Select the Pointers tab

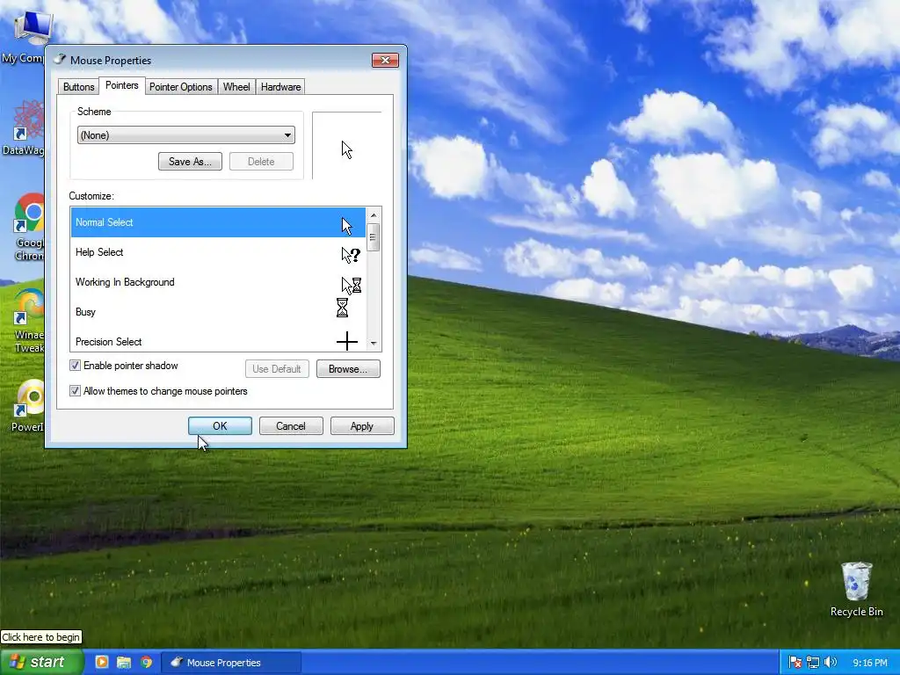(121, 85)
